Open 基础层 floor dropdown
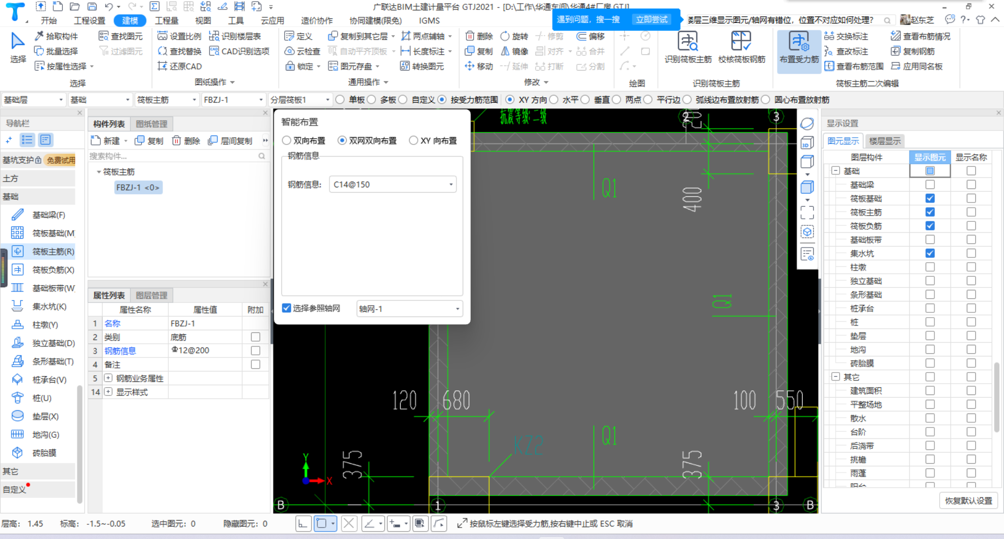Screen dimensions: 1004x539 [33, 100]
